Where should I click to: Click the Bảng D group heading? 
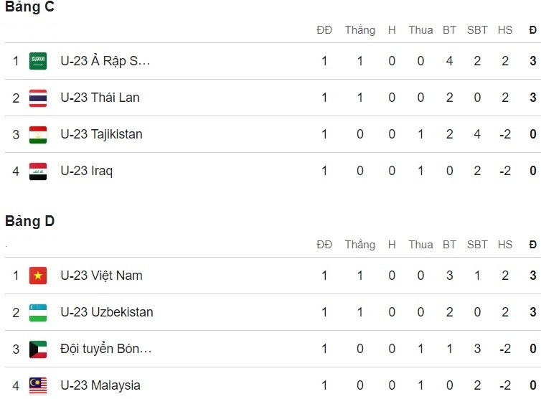pos(30,221)
